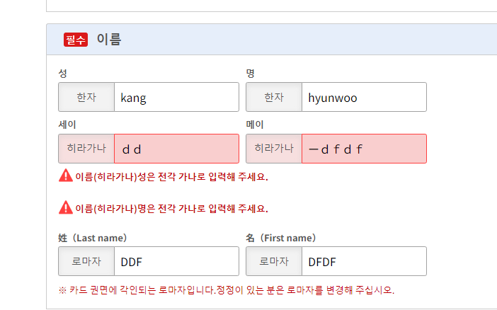This screenshot has width=497, height=310.
Task: Click the 한자 prefix label beside hyunwoo
Action: [274, 97]
